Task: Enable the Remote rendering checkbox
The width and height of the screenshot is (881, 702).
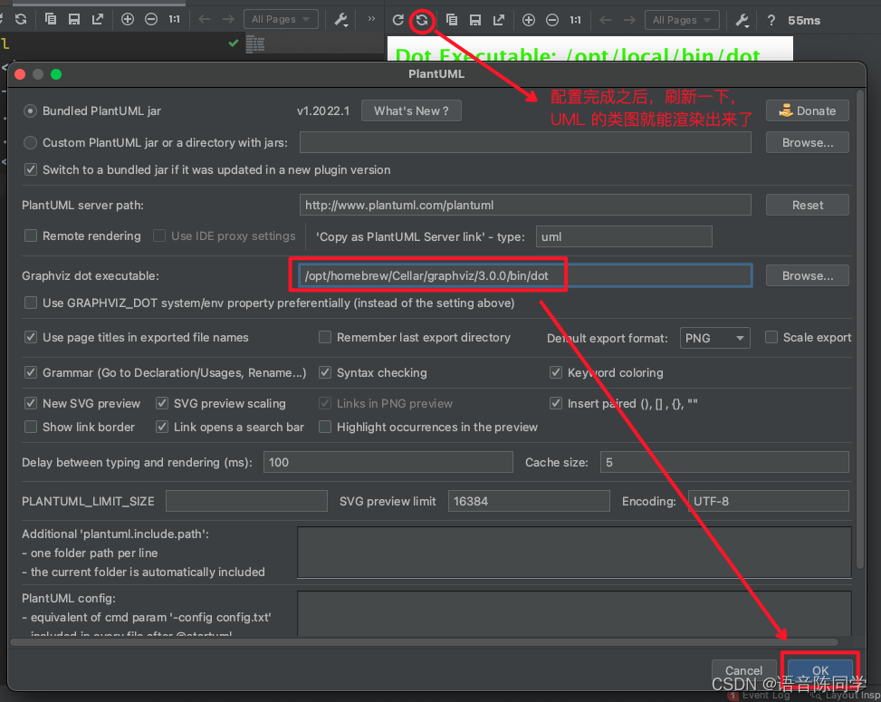Action: click(31, 236)
